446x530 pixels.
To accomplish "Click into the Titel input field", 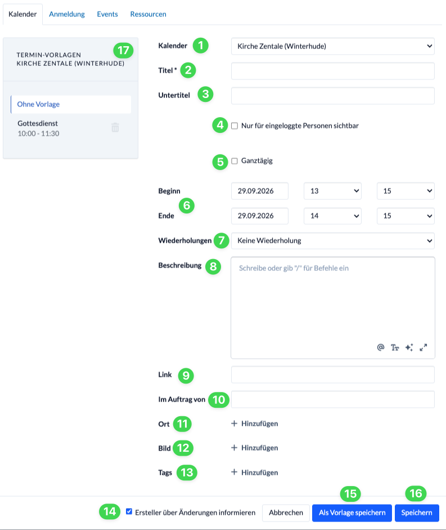I will coord(332,71).
